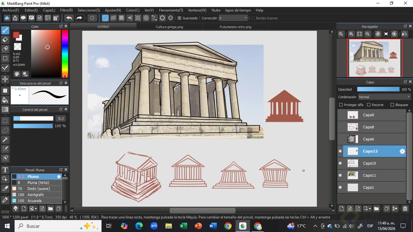Choose the Move tool
Screen dimensions: 413x232
tap(5, 79)
